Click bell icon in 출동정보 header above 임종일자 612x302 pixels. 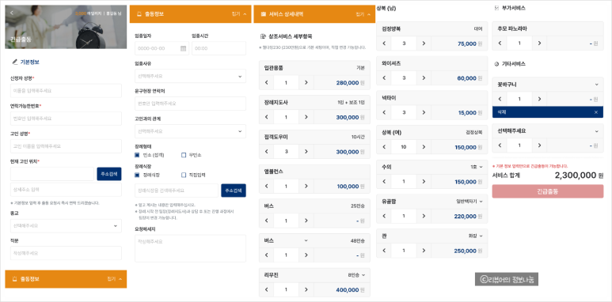coord(139,14)
